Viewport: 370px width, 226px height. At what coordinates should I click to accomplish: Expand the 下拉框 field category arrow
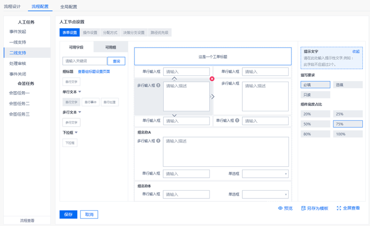76,133
